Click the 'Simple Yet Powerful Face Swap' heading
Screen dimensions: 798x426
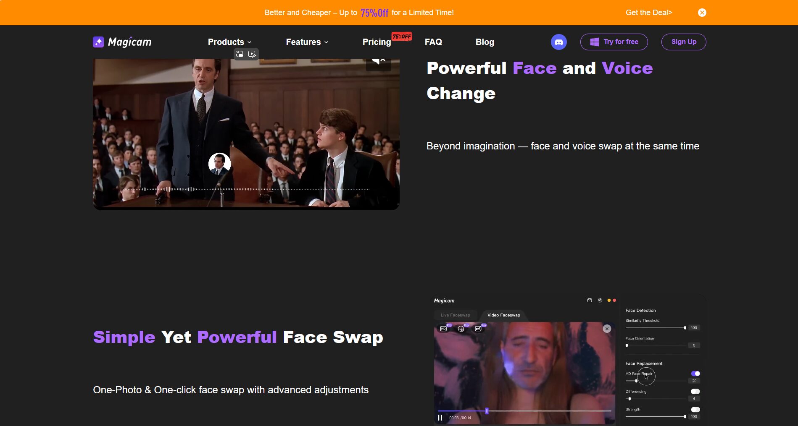(238, 337)
